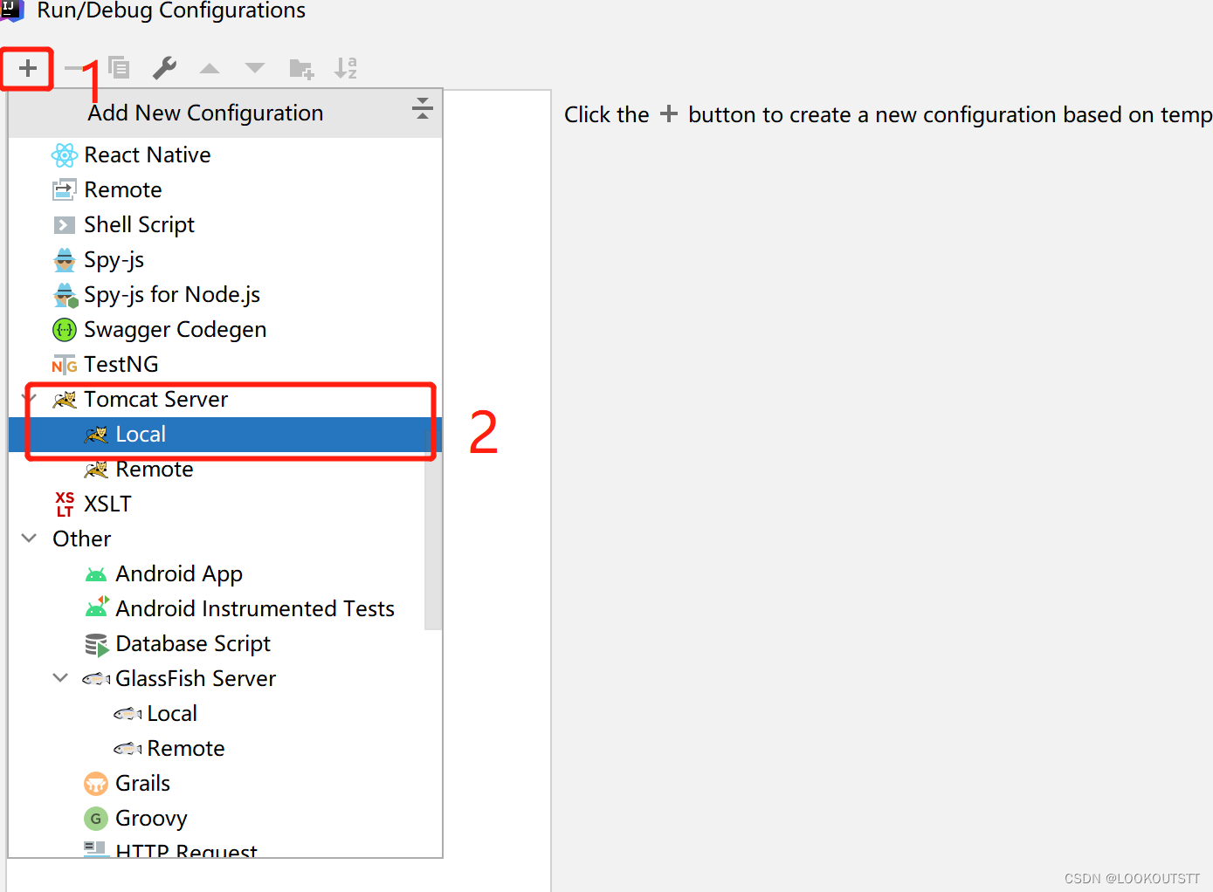Open Edit Templates wrench icon
1213x892 pixels.
click(164, 68)
